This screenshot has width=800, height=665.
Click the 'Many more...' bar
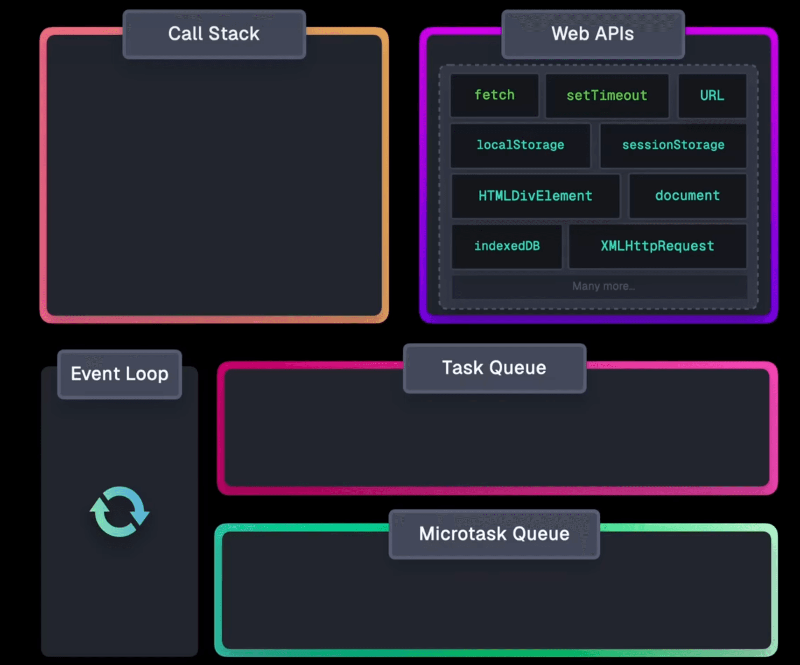pyautogui.click(x=599, y=286)
